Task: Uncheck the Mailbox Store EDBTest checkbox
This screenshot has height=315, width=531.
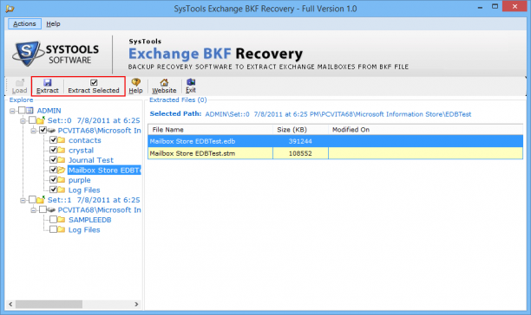Action: pyautogui.click(x=53, y=170)
